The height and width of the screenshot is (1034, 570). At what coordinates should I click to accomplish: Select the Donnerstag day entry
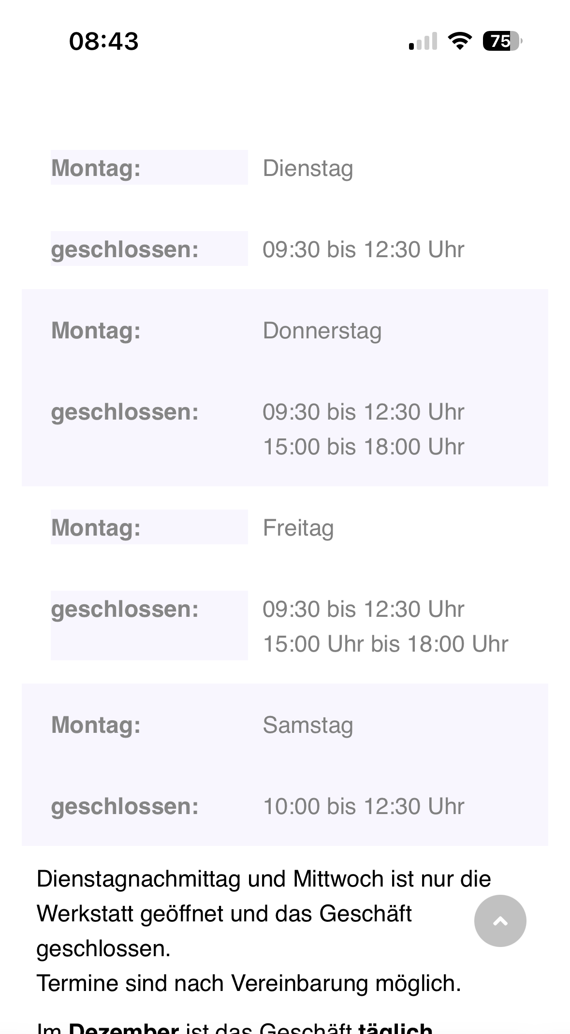click(322, 331)
